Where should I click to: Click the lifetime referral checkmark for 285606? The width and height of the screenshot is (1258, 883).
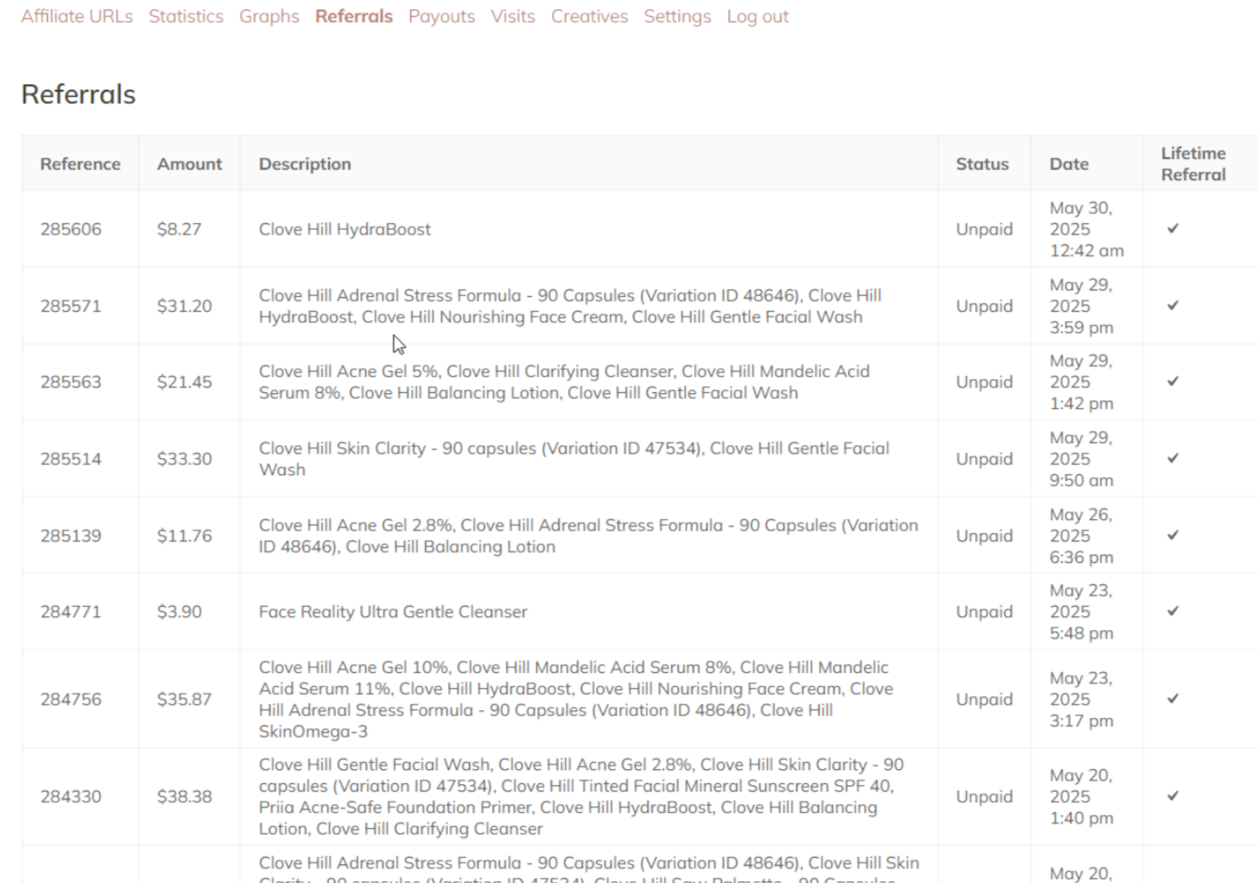tap(1173, 228)
